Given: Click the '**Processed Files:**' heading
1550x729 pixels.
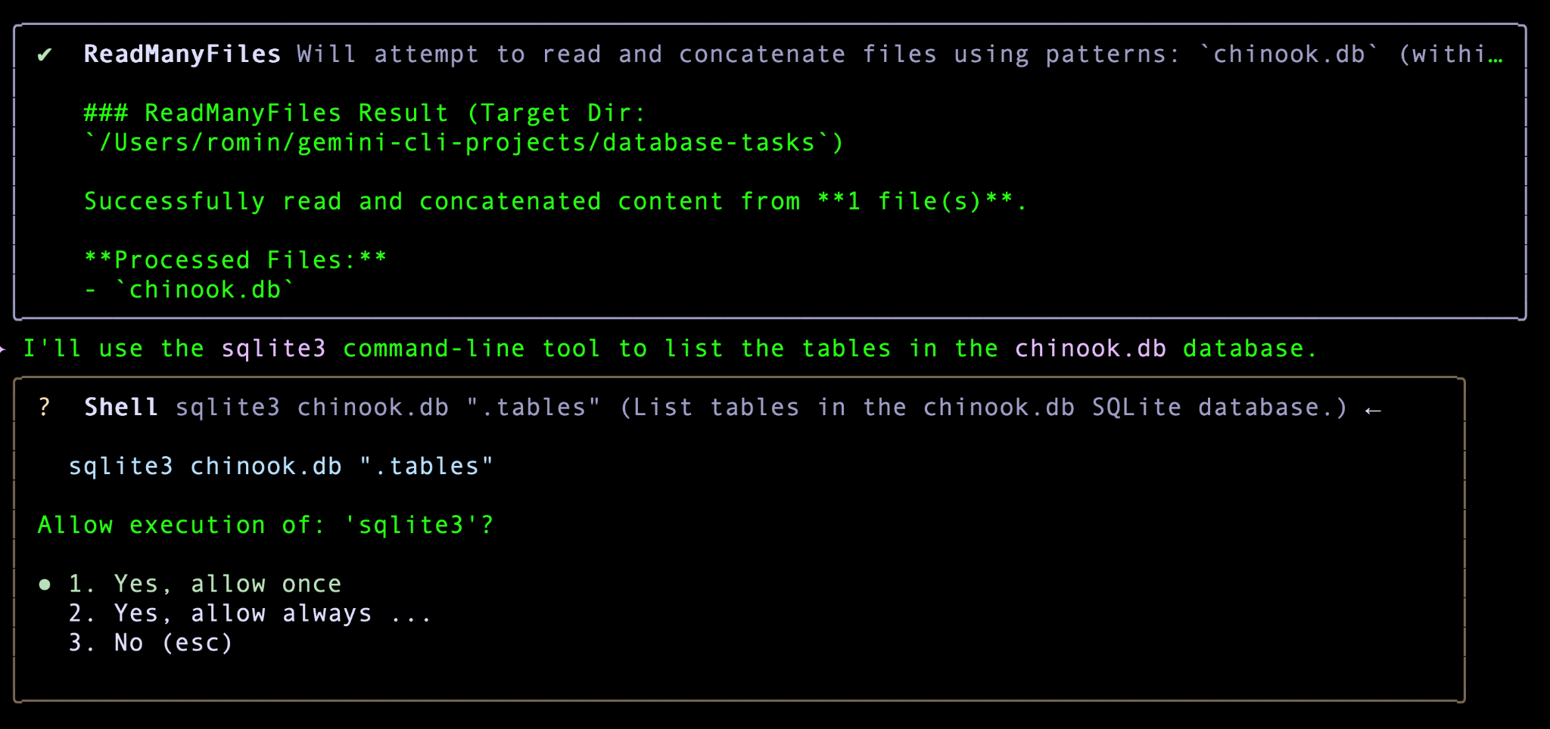Looking at the screenshot, I should point(235,260).
